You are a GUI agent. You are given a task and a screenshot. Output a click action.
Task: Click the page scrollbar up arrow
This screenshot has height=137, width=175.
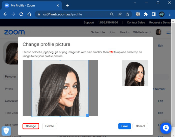[173, 21]
